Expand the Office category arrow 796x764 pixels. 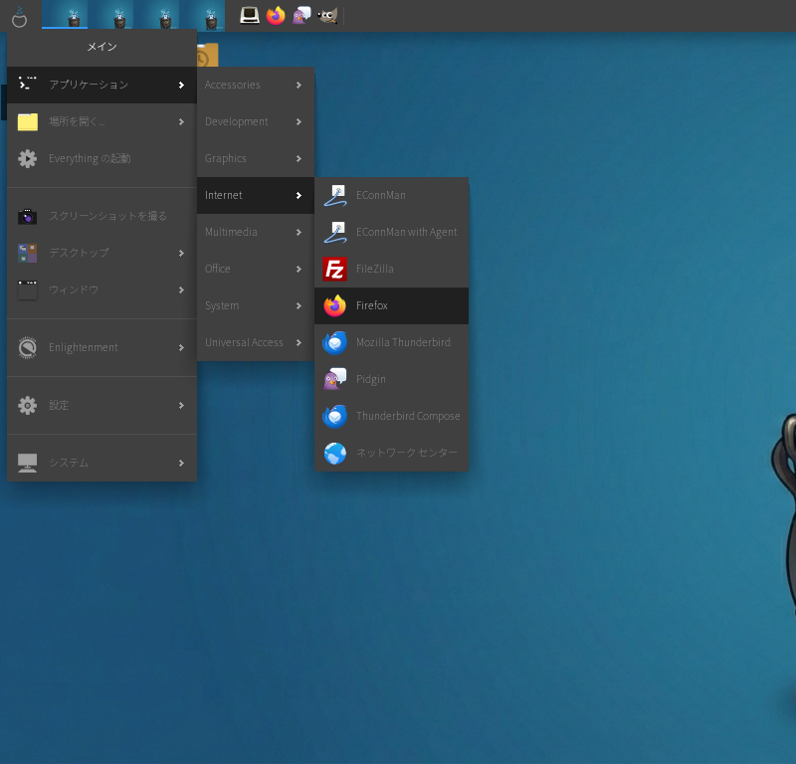[x=298, y=269]
